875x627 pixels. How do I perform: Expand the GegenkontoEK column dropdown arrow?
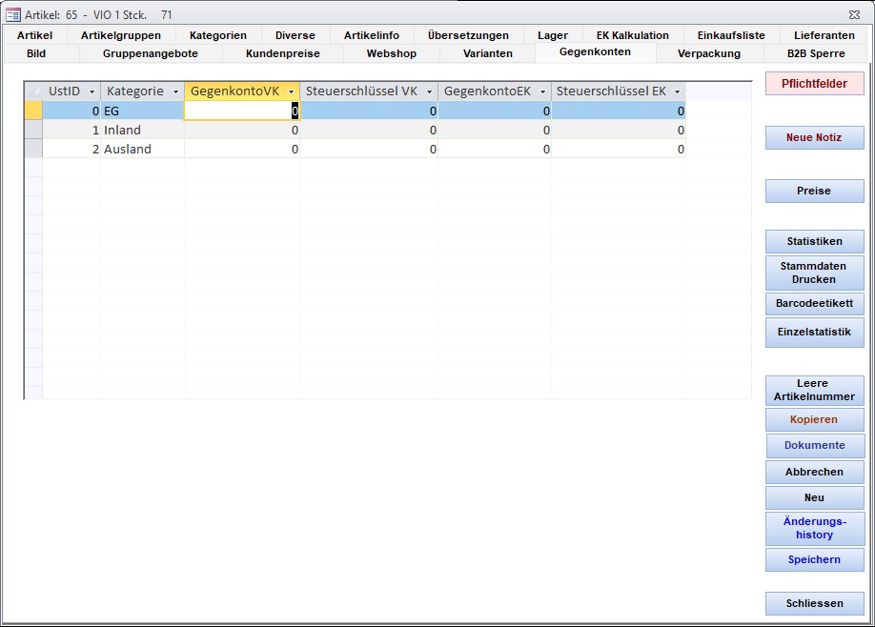click(x=542, y=91)
